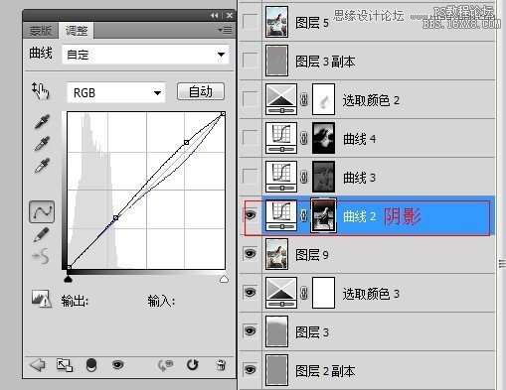Select the 曲线 4 layer mask

click(x=323, y=138)
